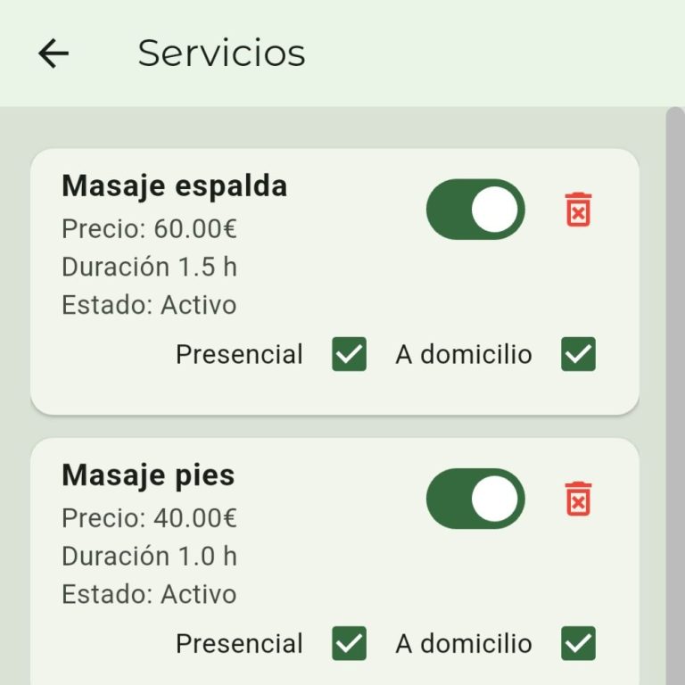685x685 pixels.
Task: Click the vertical scrollbar on the right
Action: (x=675, y=392)
